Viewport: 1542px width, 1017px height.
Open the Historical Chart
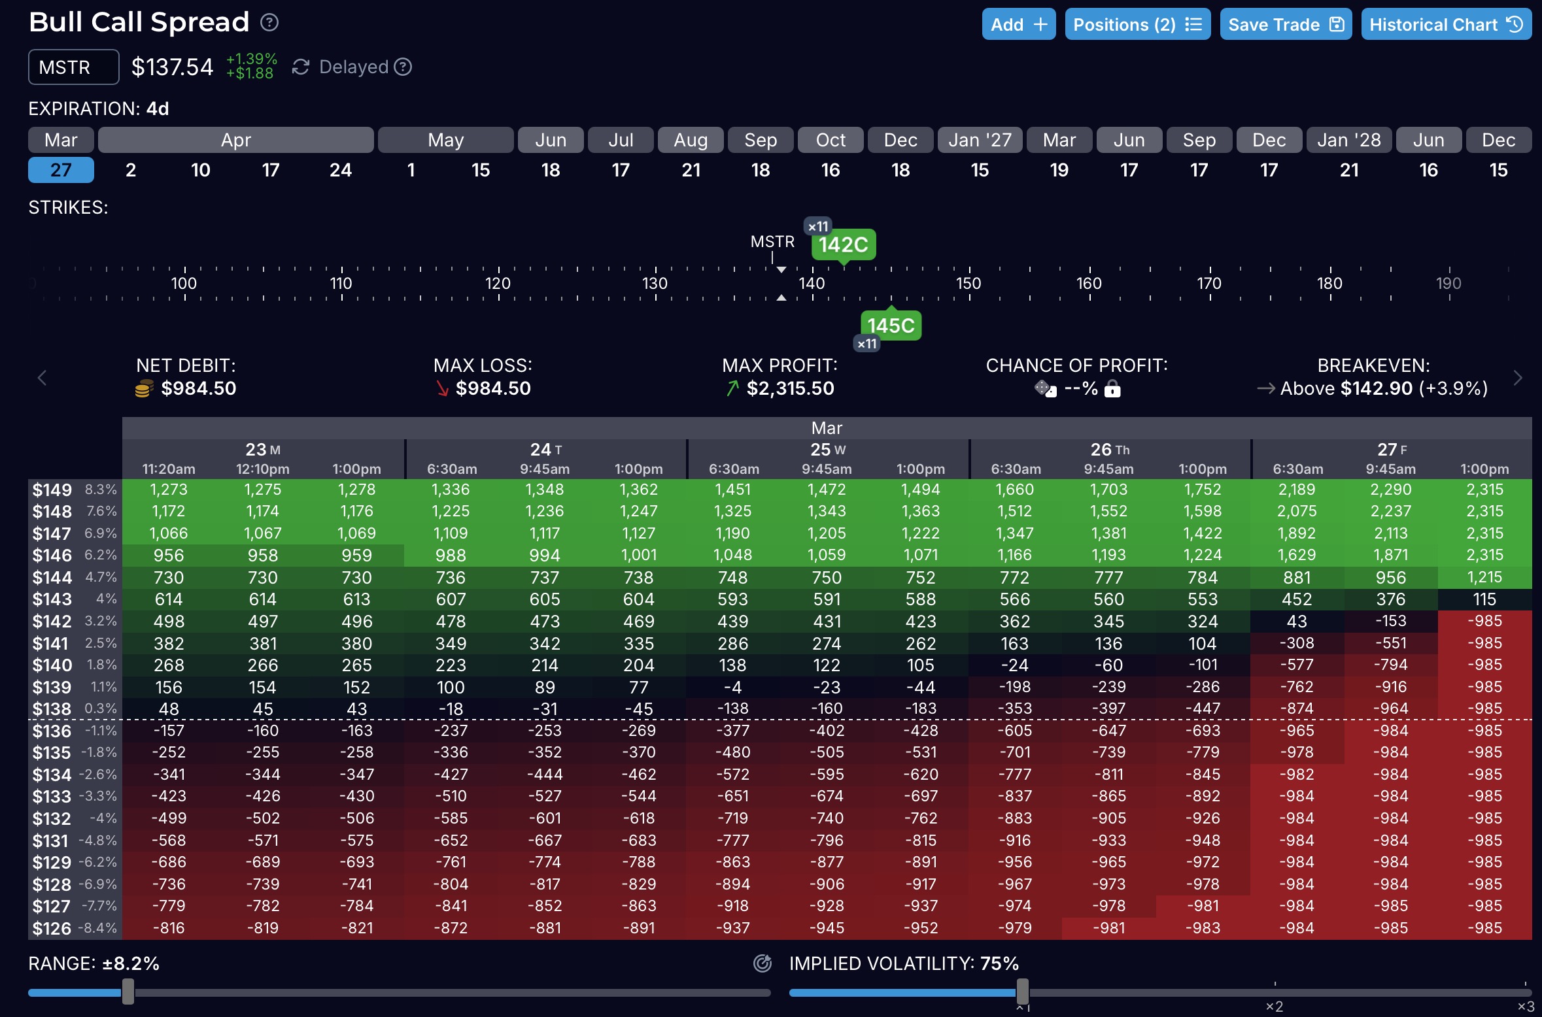point(1446,25)
